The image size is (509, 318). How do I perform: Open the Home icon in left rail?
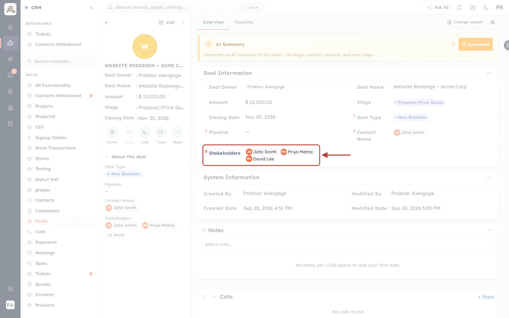(10, 27)
